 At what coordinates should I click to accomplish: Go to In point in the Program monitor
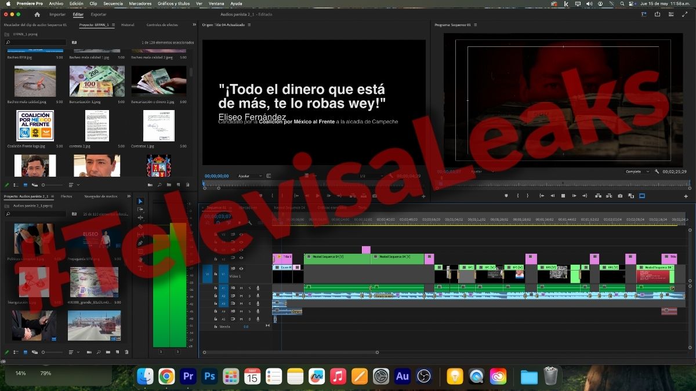click(x=541, y=196)
